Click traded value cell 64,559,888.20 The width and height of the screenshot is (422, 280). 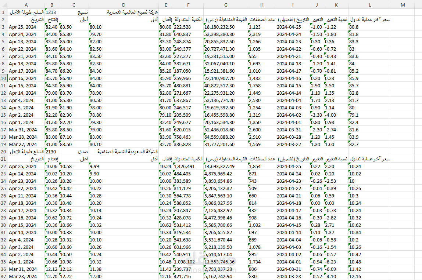226,137
